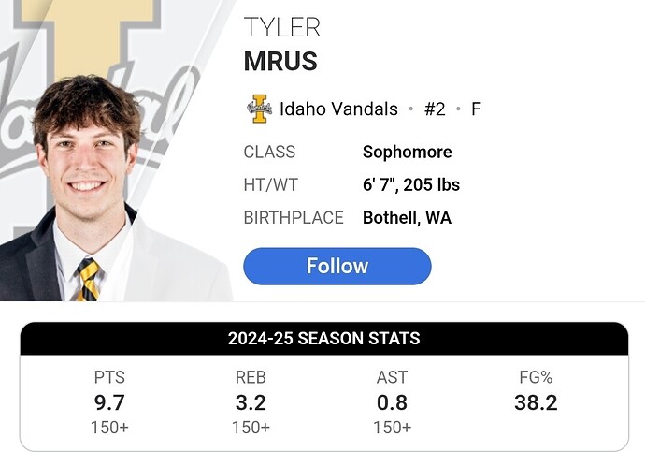The width and height of the screenshot is (645, 452).
Task: Click the Sophomore class value
Action: pos(408,152)
